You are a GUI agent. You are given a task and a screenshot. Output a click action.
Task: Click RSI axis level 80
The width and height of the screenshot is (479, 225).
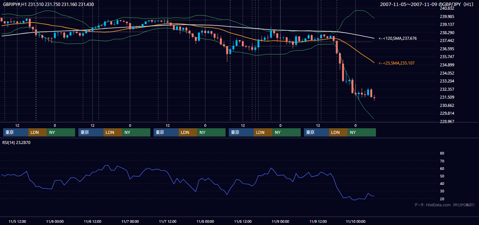pyautogui.click(x=442, y=153)
